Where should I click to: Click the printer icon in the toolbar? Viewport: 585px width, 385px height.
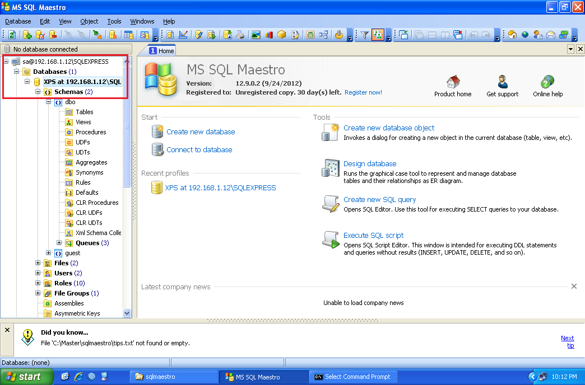pos(240,35)
